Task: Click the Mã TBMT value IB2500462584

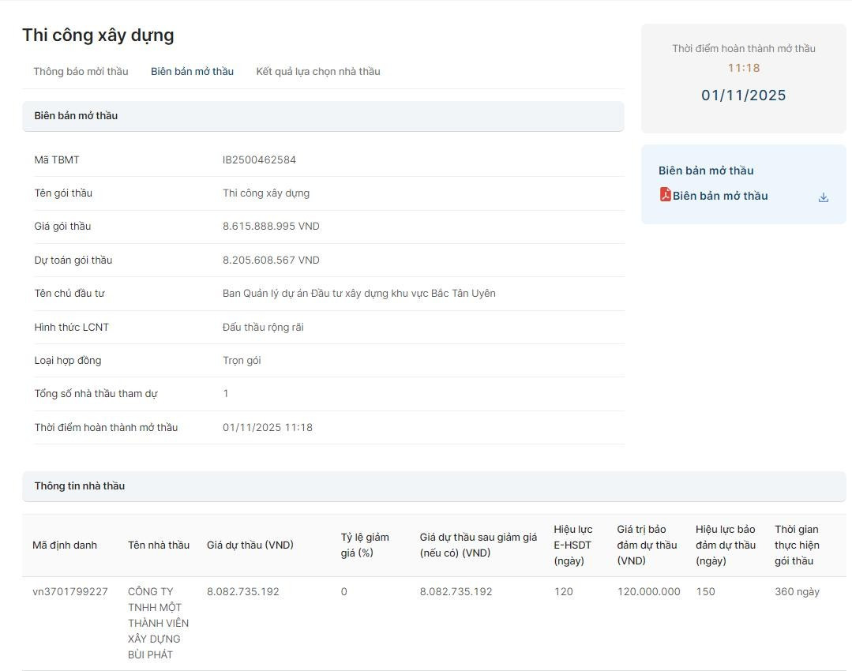Action: click(259, 160)
